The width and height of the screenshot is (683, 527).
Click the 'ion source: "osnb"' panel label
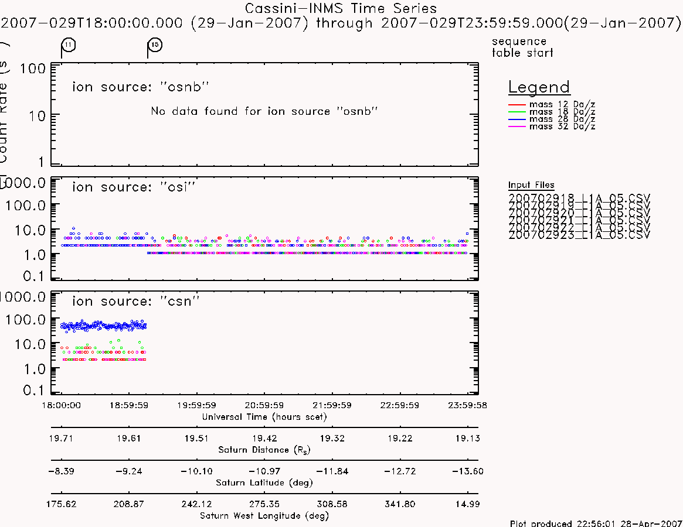[140, 87]
